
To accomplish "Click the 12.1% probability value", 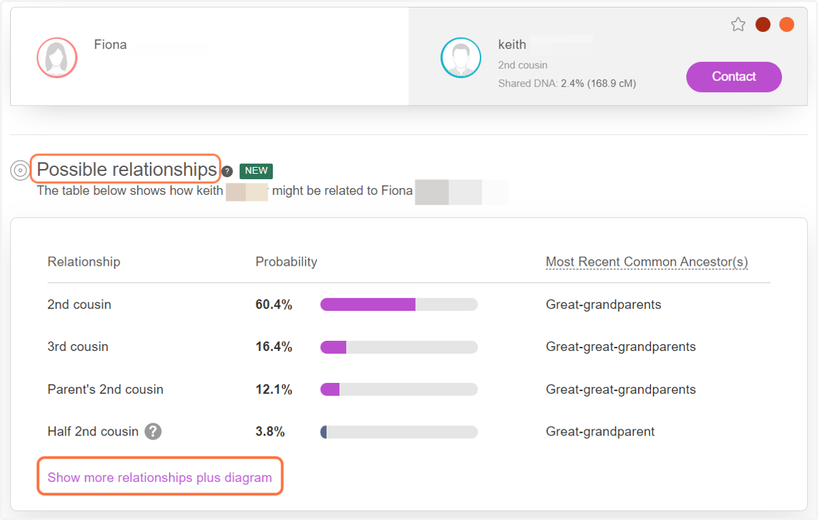I will point(274,390).
